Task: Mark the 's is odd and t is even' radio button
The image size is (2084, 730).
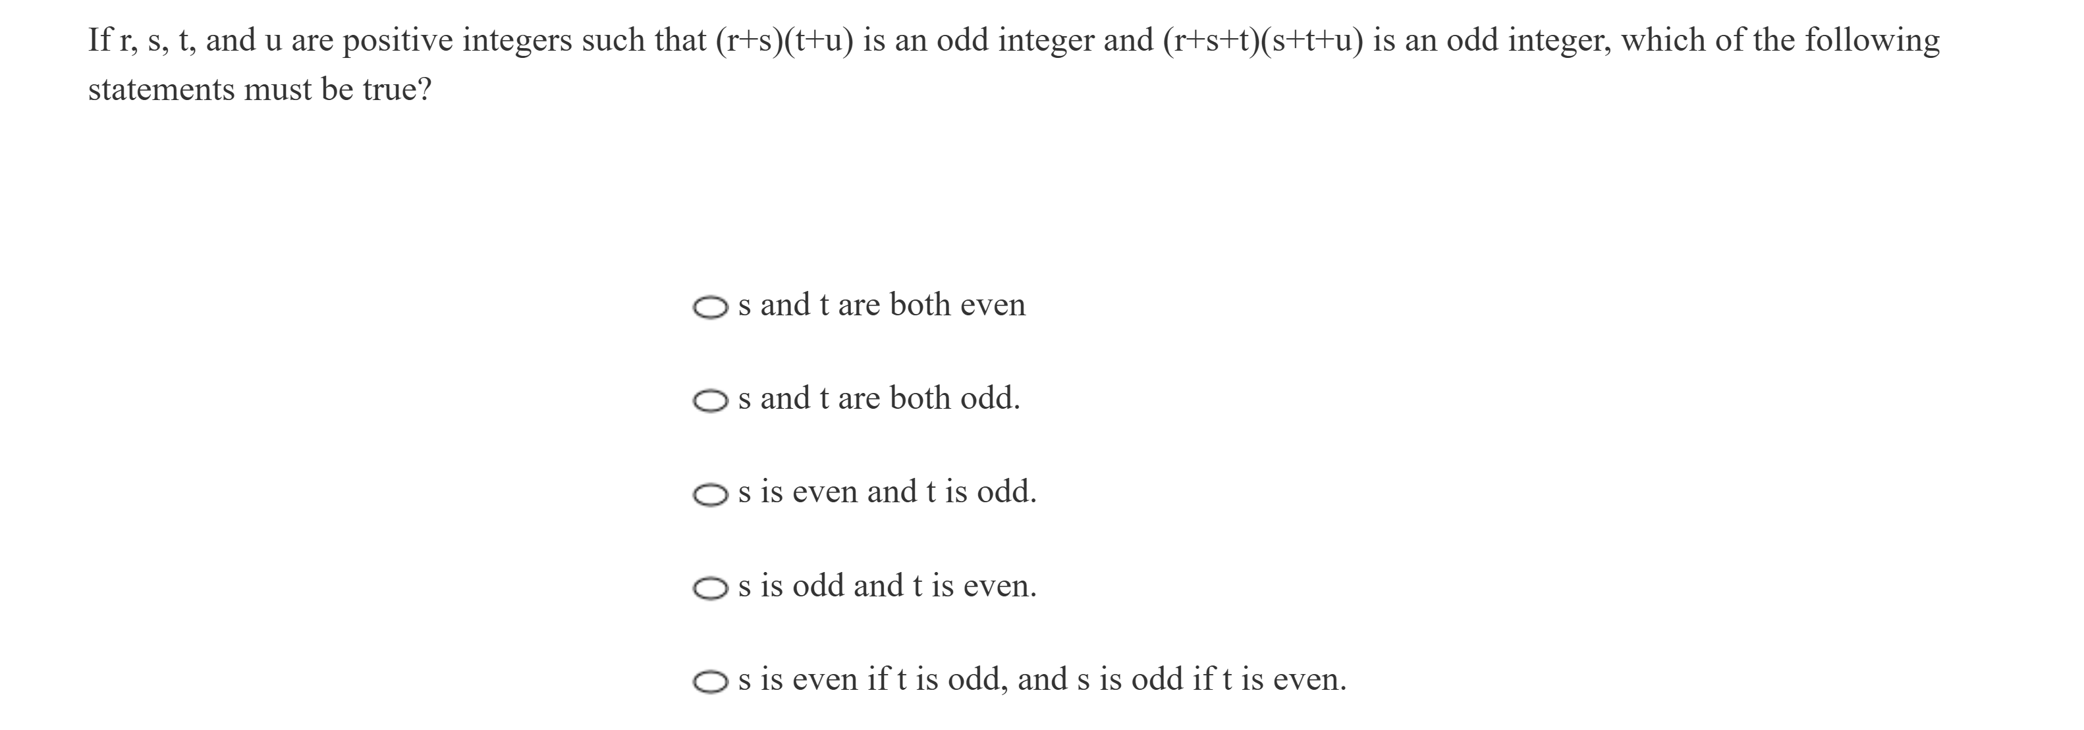Action: [x=710, y=588]
